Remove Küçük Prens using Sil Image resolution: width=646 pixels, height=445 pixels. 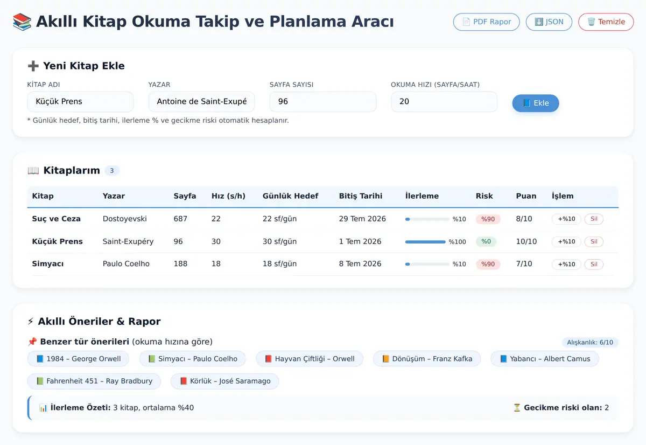pos(594,242)
